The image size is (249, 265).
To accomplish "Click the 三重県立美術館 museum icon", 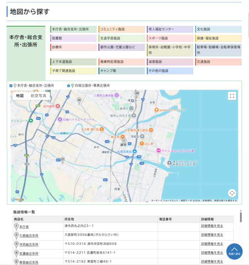I will pos(117,95).
